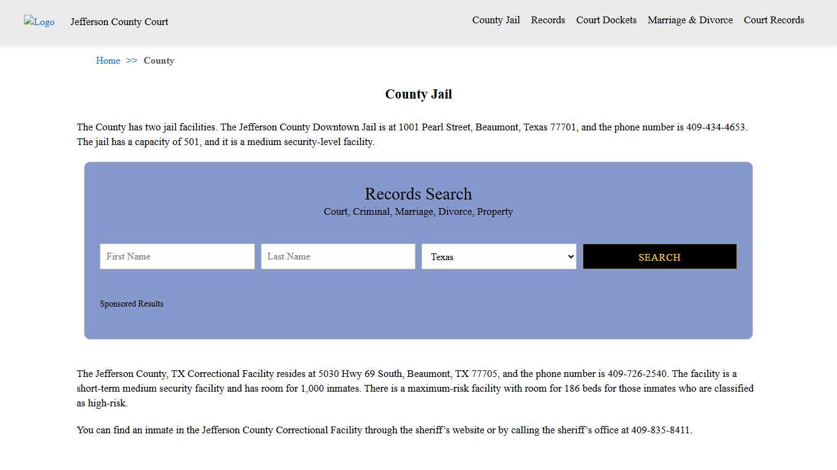Open the state selection dropdown showing Texas

pos(499,256)
